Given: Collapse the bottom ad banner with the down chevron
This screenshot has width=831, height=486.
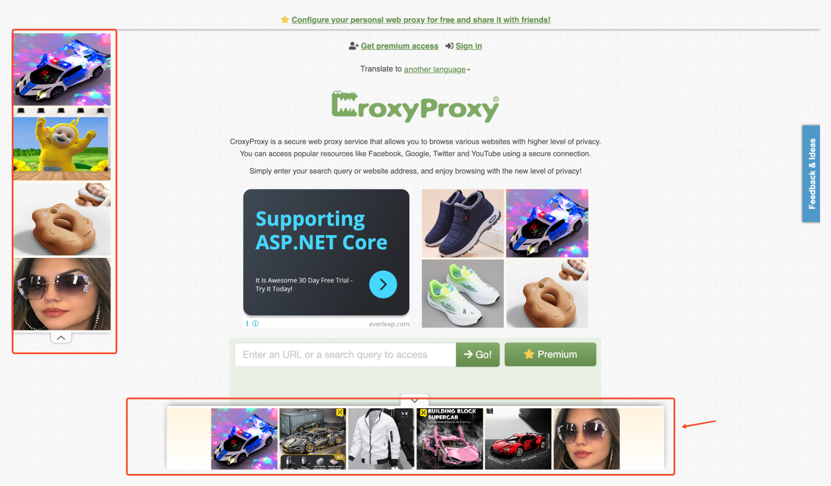Looking at the screenshot, I should tap(414, 400).
